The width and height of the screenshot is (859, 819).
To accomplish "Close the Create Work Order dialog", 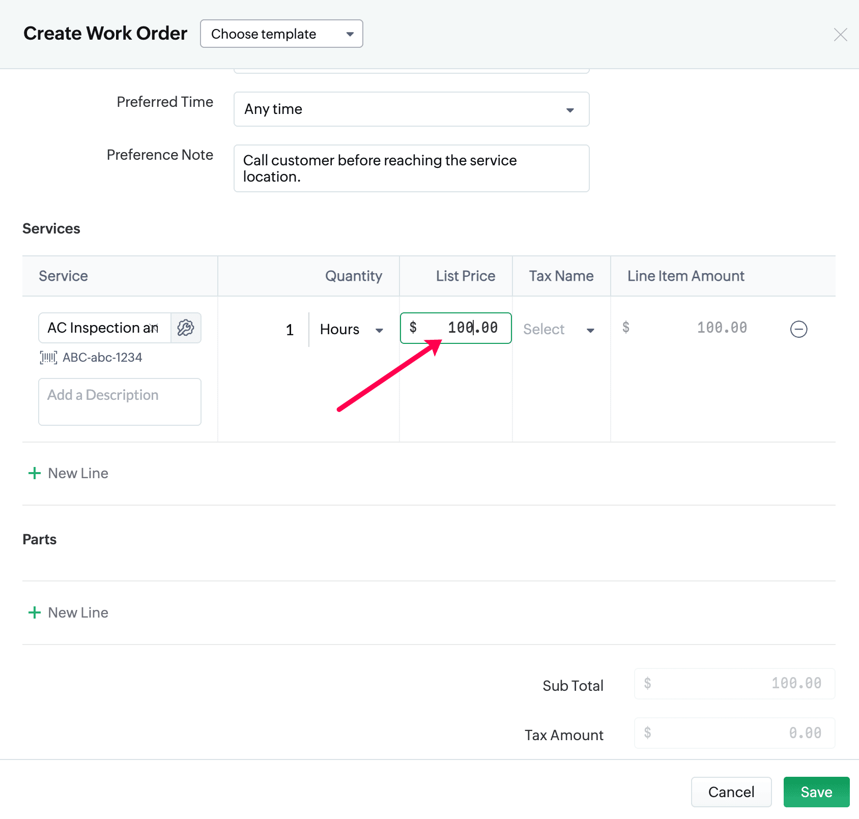I will (840, 35).
